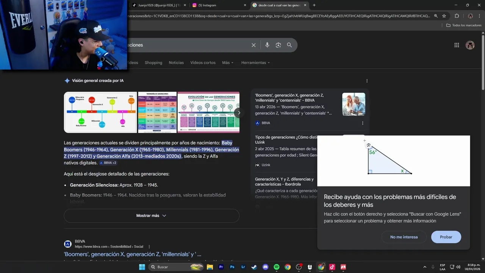Open File Explorer from taskbar

click(210, 267)
